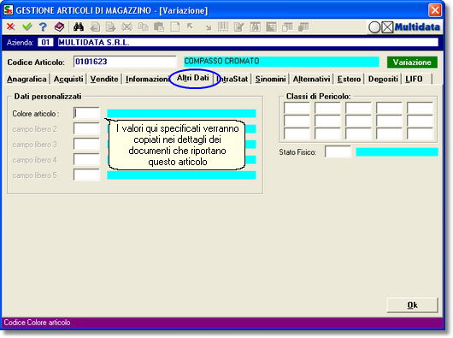Focus the campo libero 2 code field
453x338 pixels.
coord(86,128)
